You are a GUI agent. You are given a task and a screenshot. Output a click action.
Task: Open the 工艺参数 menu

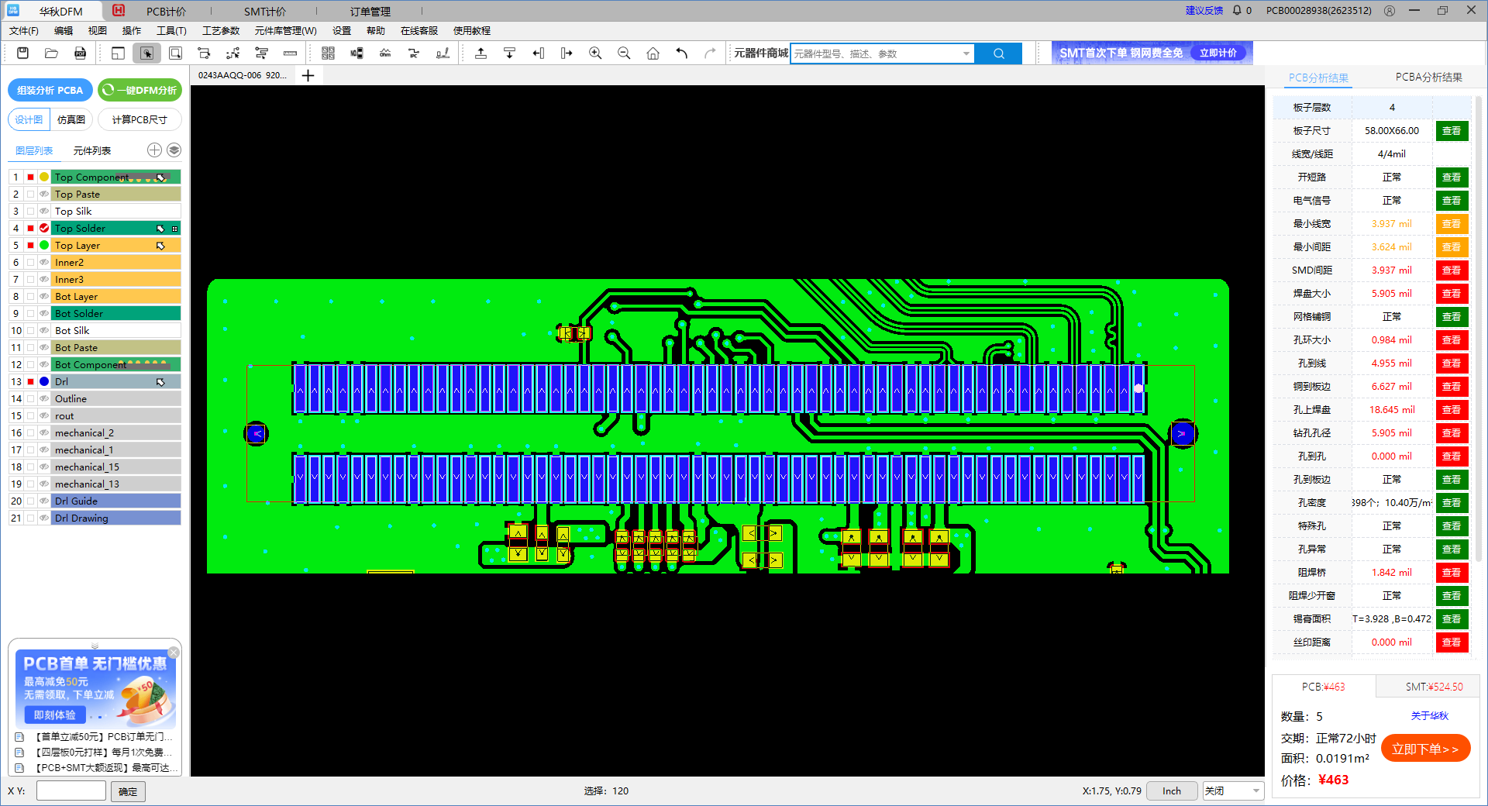[x=221, y=31]
